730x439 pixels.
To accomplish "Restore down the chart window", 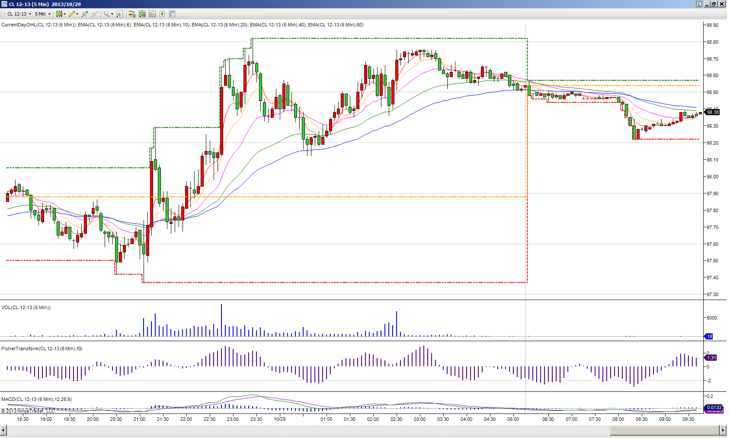I will [x=714, y=4].
